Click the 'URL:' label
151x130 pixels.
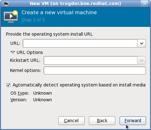(15, 43)
